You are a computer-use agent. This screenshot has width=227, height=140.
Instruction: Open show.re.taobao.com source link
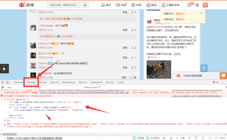click(x=197, y=96)
